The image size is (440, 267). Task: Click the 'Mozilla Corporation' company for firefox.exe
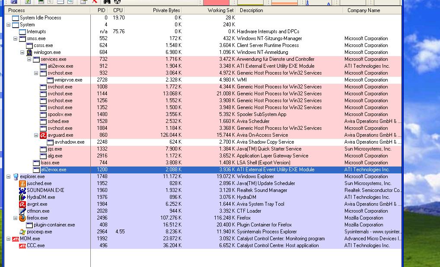pos(363,218)
